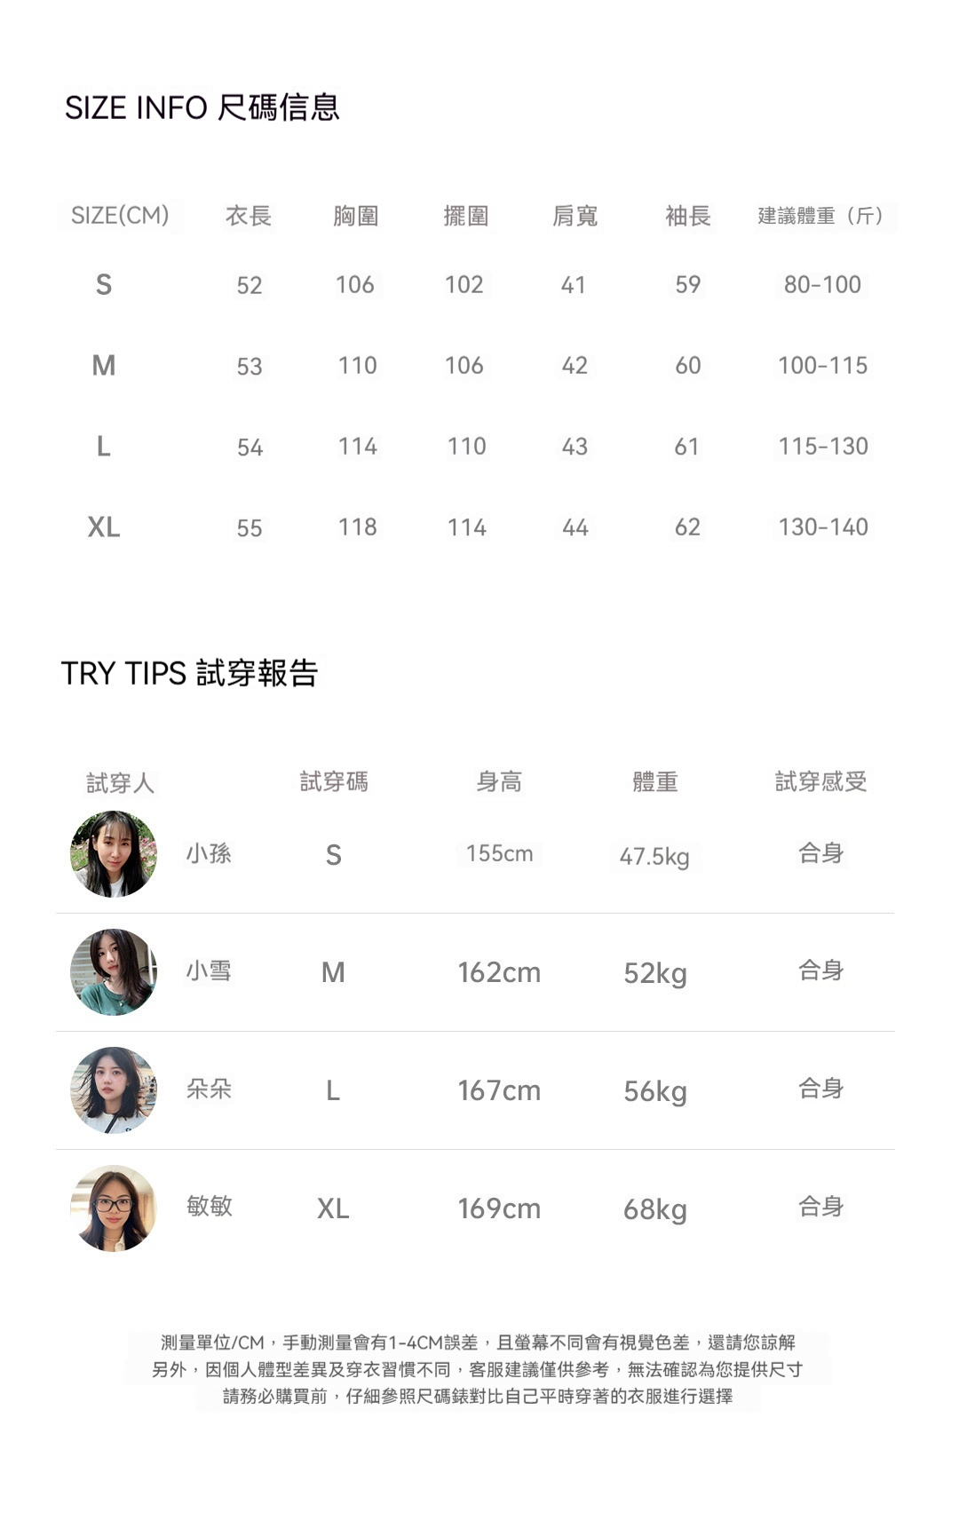Click the avatar photo beside 朵朵
The width and height of the screenshot is (959, 1521).
[x=114, y=1090]
